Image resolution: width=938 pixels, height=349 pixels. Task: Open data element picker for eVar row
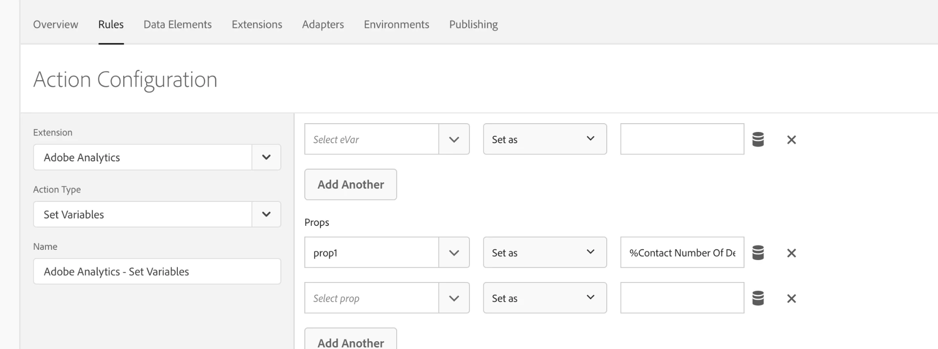(758, 139)
